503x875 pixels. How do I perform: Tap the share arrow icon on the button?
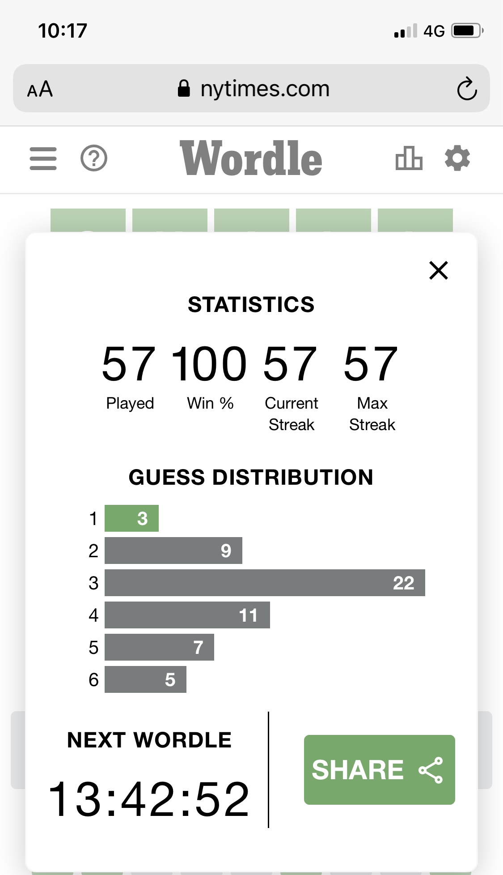(x=431, y=770)
